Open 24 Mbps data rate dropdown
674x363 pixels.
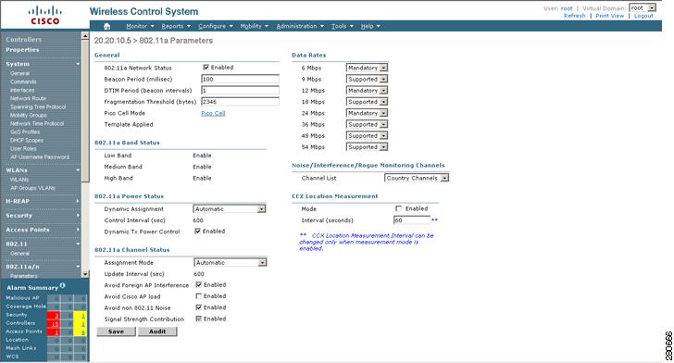pyautogui.click(x=367, y=113)
